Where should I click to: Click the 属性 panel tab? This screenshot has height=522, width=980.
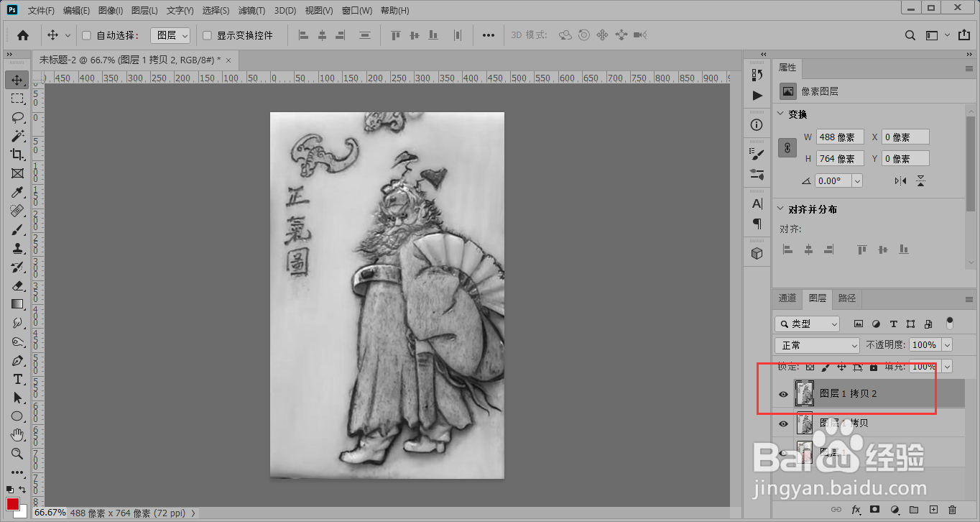[787, 68]
